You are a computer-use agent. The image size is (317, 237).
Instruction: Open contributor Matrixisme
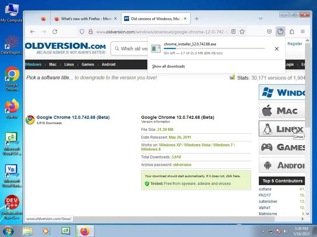coord(268,214)
